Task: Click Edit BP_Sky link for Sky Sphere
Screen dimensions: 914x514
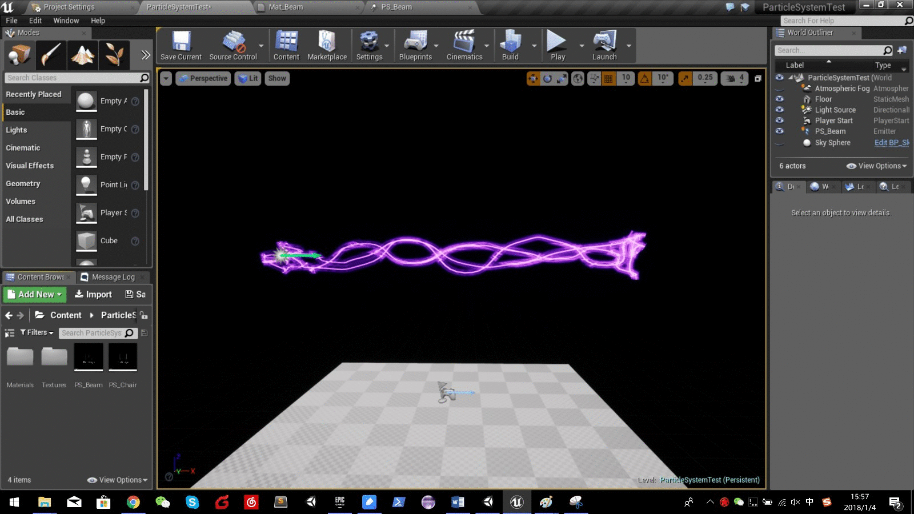Action: click(891, 143)
